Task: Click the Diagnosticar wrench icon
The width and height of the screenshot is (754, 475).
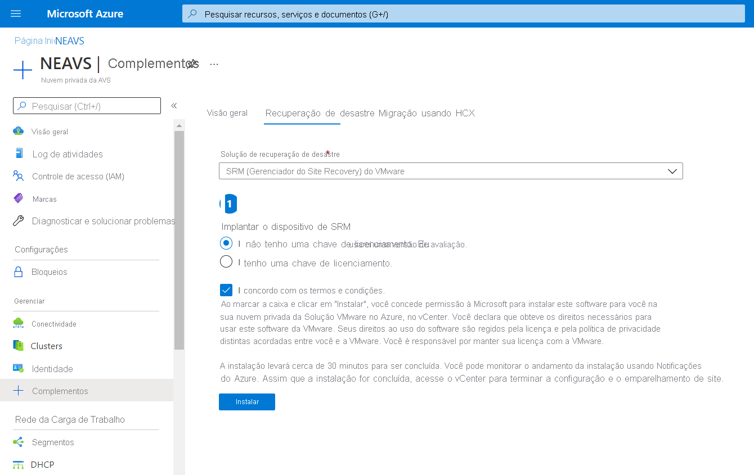Action: 18,221
